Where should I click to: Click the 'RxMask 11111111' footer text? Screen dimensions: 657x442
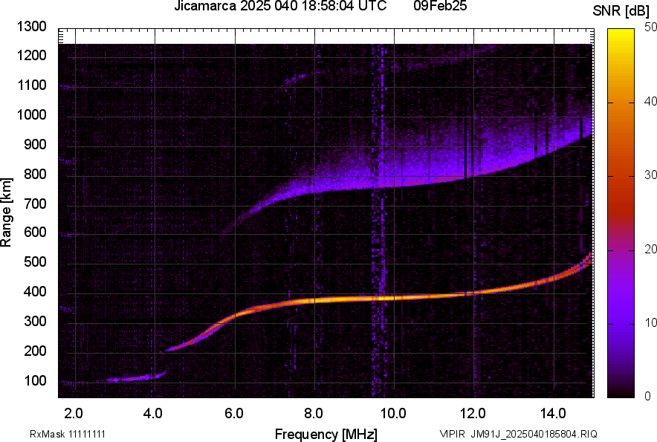tap(68, 434)
